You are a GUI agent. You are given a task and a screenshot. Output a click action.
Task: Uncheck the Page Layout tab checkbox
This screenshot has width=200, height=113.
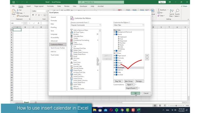pyautogui.click(x=117, y=56)
